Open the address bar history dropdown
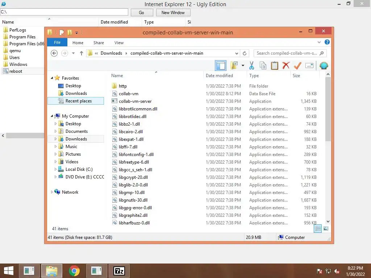The image size is (371, 278). 236,54
